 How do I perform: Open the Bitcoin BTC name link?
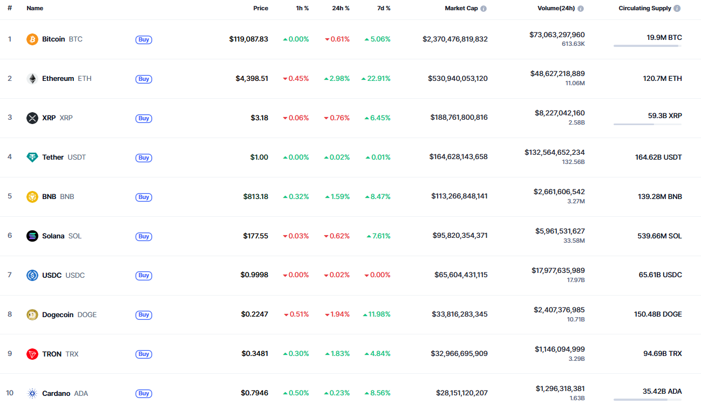pyautogui.click(x=63, y=39)
